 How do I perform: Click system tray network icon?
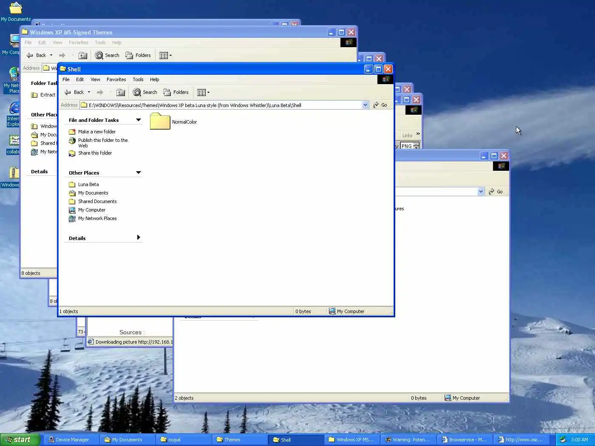[563, 440]
